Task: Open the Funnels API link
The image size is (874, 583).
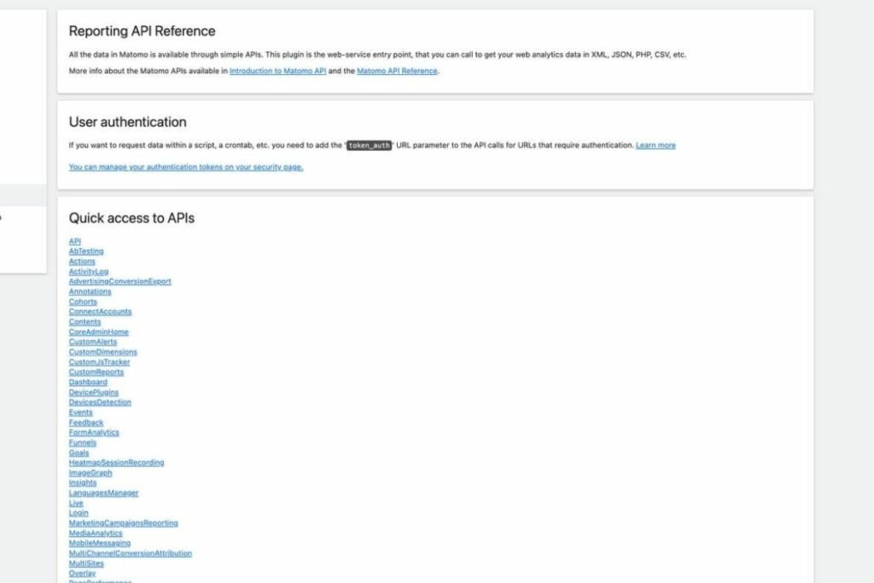Action: tap(83, 443)
